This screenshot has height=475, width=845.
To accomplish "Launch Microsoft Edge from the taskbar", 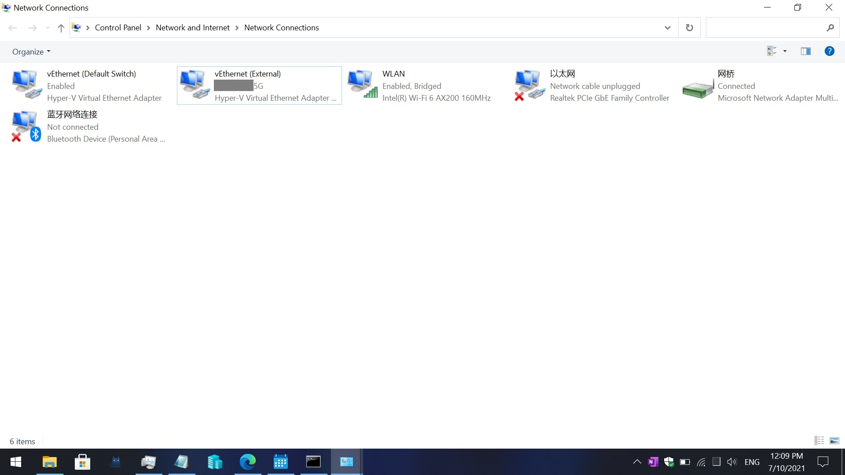I will [248, 462].
